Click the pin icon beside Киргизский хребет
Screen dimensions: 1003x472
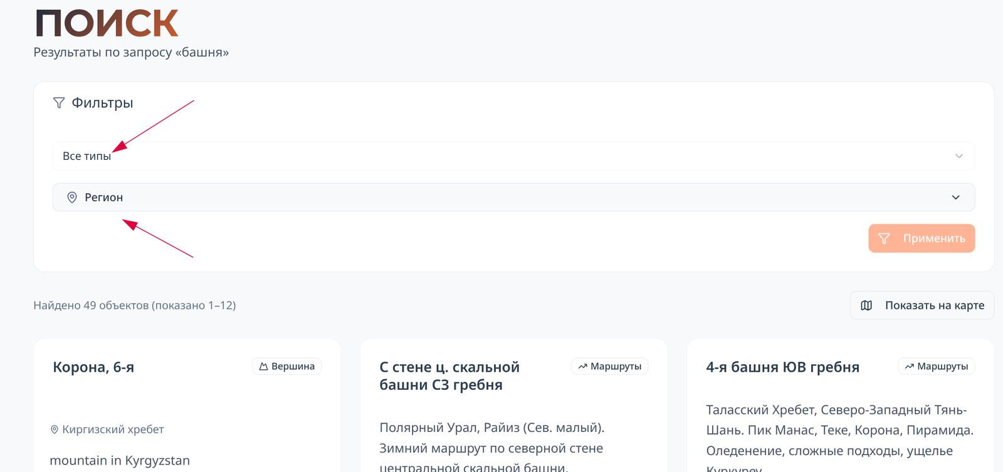click(55, 430)
